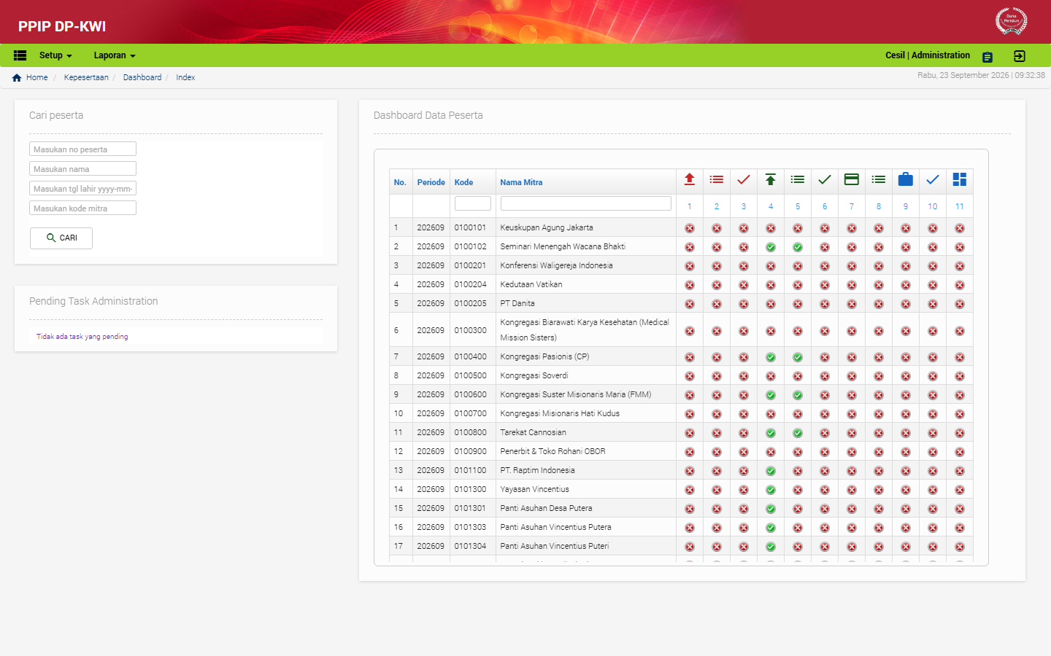Focus the Masukan nama field
The image size is (1051, 656).
[83, 169]
